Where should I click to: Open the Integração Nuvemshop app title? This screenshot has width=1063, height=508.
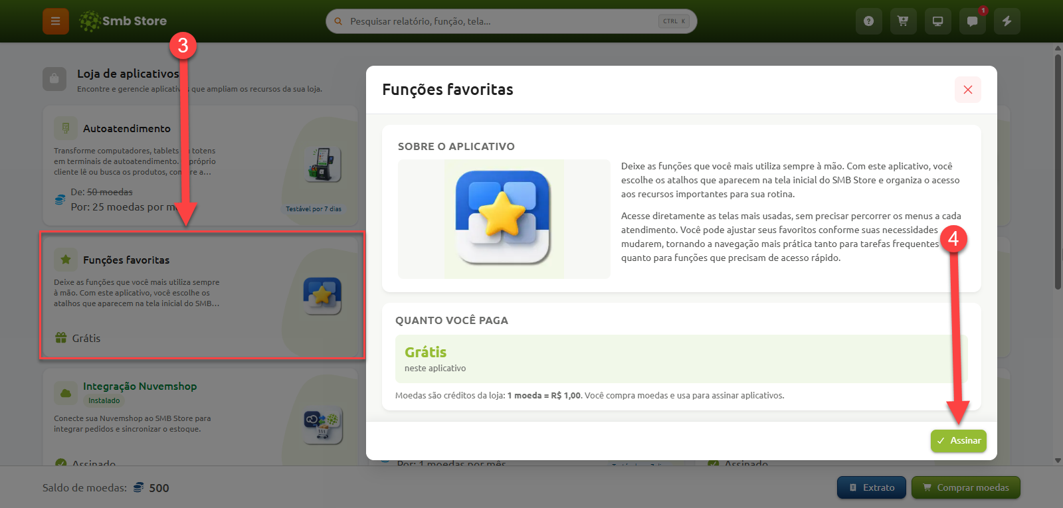pos(140,386)
